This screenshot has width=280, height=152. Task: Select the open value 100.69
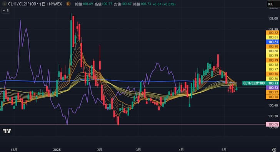(x=88, y=4)
